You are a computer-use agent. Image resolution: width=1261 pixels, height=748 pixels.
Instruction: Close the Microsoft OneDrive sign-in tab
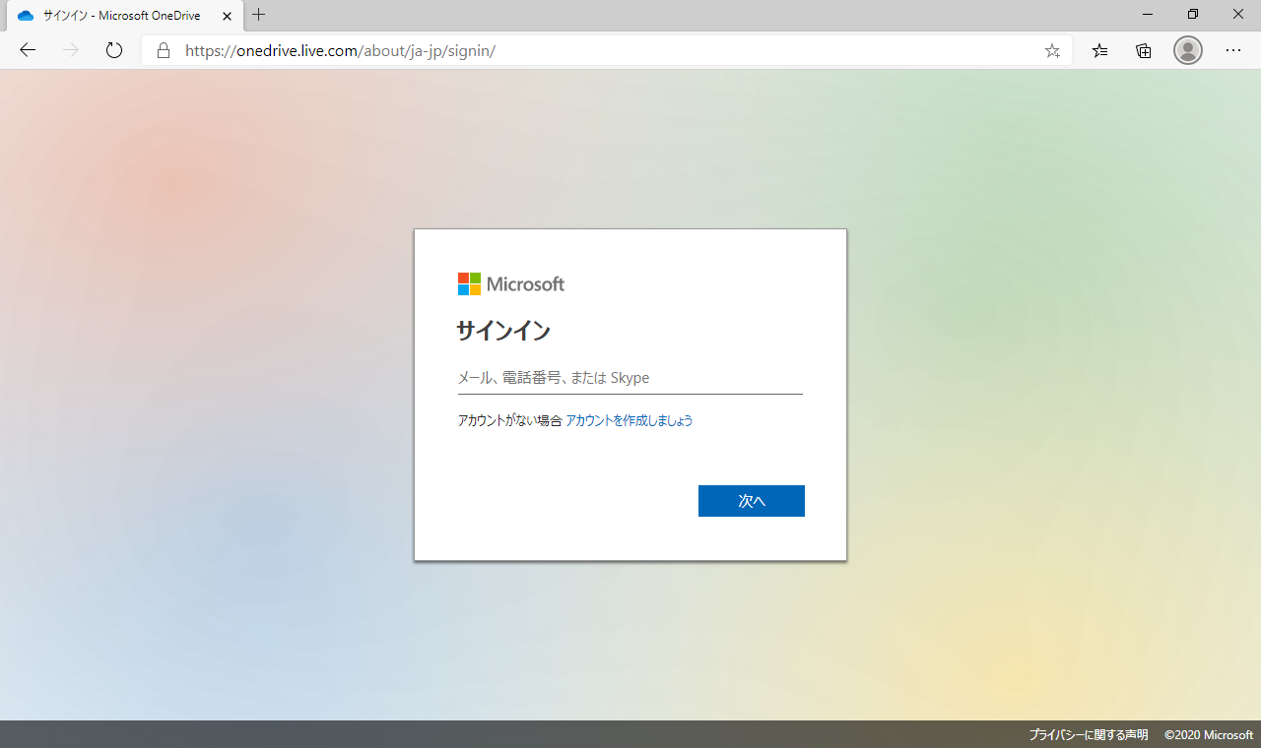[228, 16]
